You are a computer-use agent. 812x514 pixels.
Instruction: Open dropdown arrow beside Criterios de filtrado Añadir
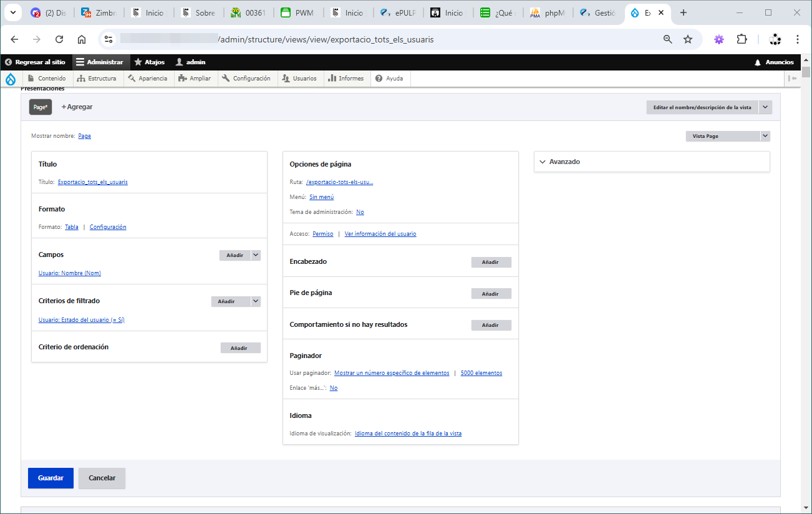pos(256,301)
